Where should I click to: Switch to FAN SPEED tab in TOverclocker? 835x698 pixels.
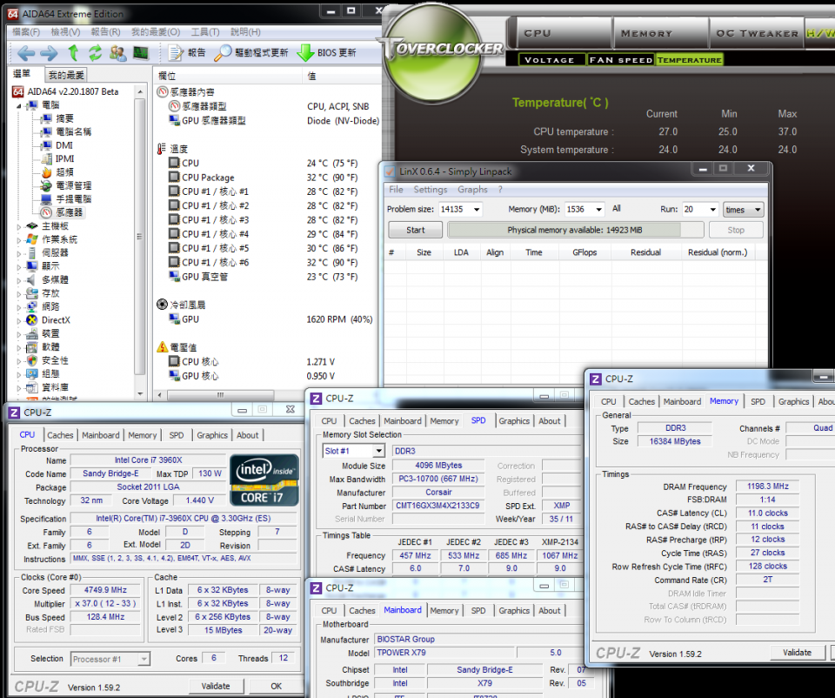point(620,60)
